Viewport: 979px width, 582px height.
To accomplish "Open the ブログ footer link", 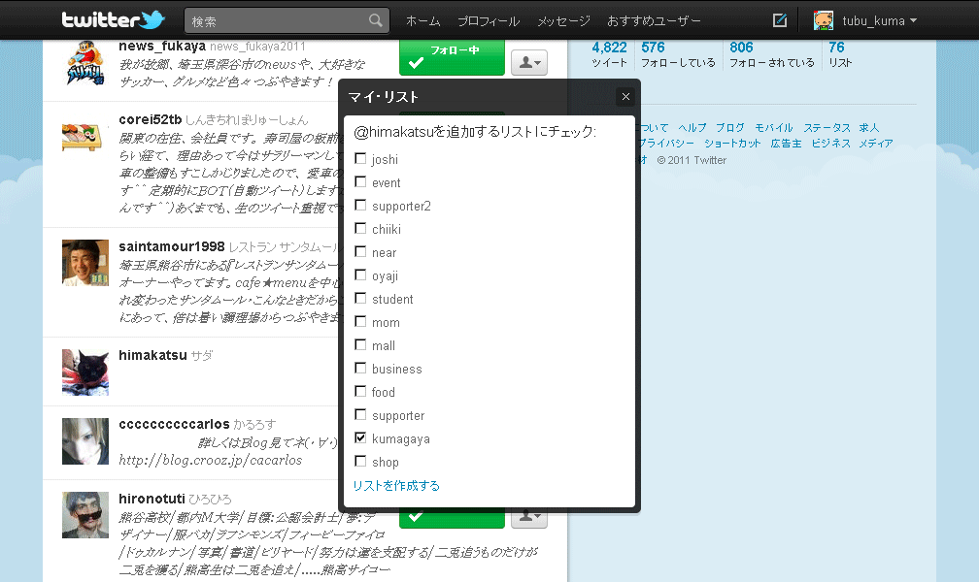I will point(730,127).
